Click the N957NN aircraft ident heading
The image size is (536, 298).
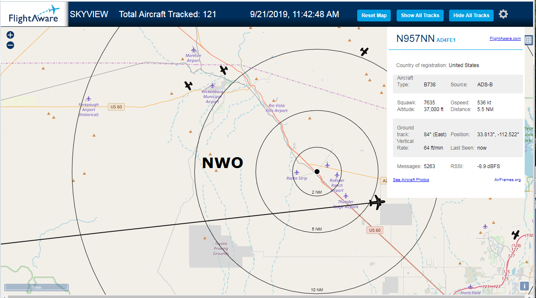(x=416, y=39)
